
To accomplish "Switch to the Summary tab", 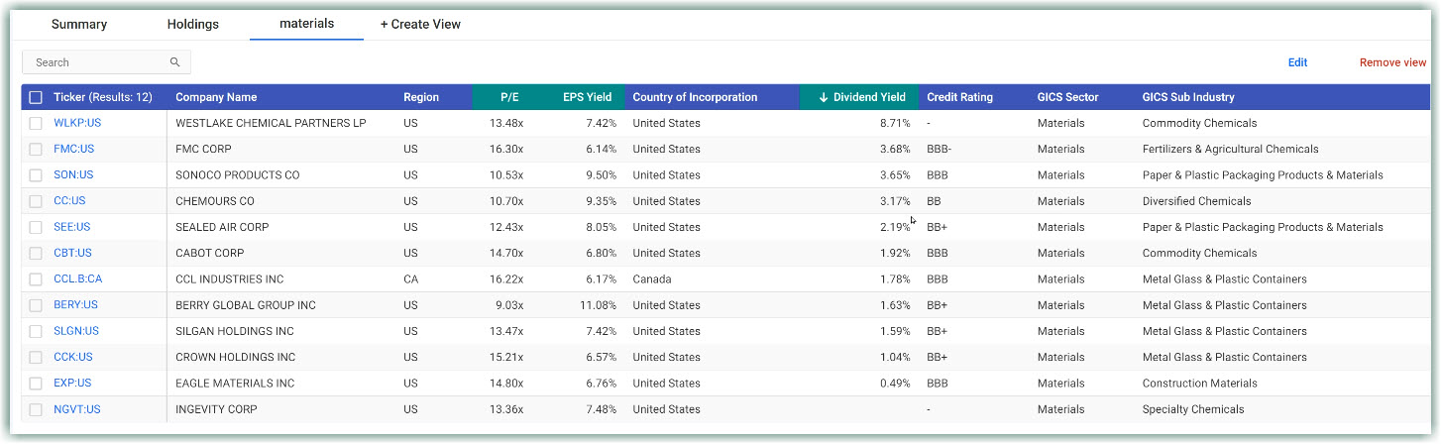I will 79,24.
